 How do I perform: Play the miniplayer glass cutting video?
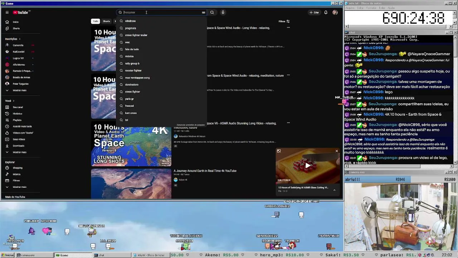click(x=307, y=166)
